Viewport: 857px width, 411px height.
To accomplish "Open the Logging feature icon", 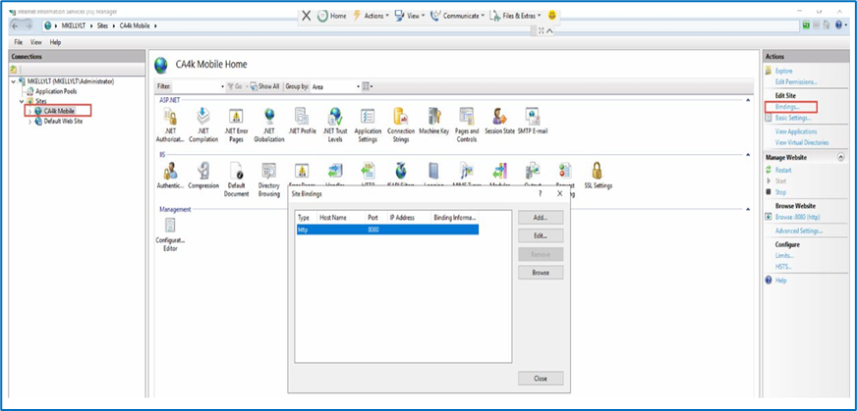I will click(x=434, y=171).
